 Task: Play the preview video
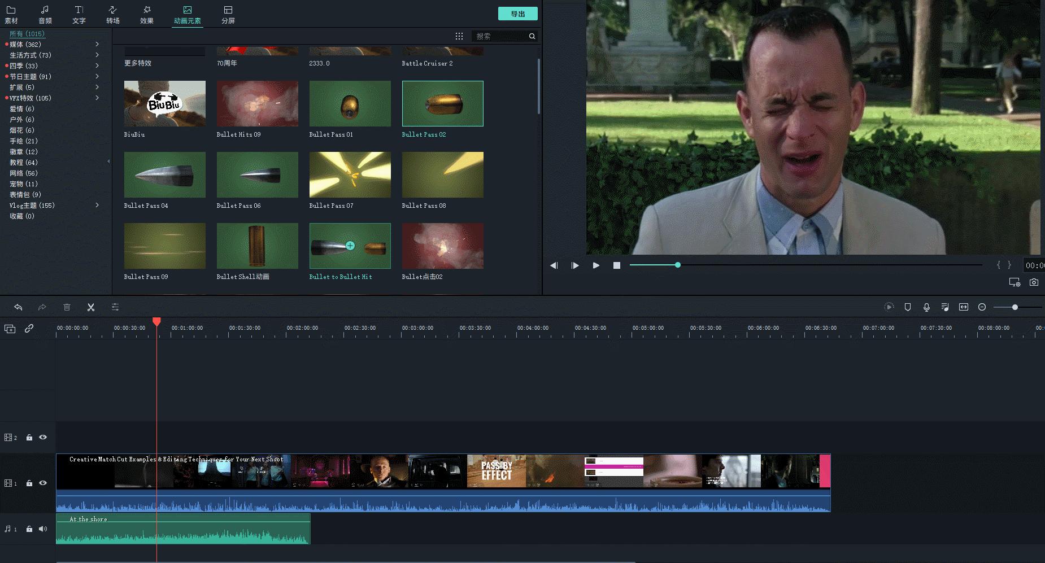pyautogui.click(x=596, y=265)
